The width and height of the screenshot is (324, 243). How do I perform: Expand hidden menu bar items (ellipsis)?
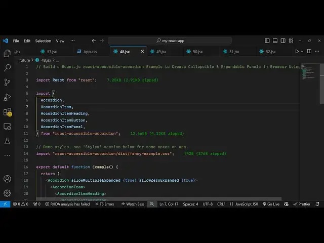72,40
